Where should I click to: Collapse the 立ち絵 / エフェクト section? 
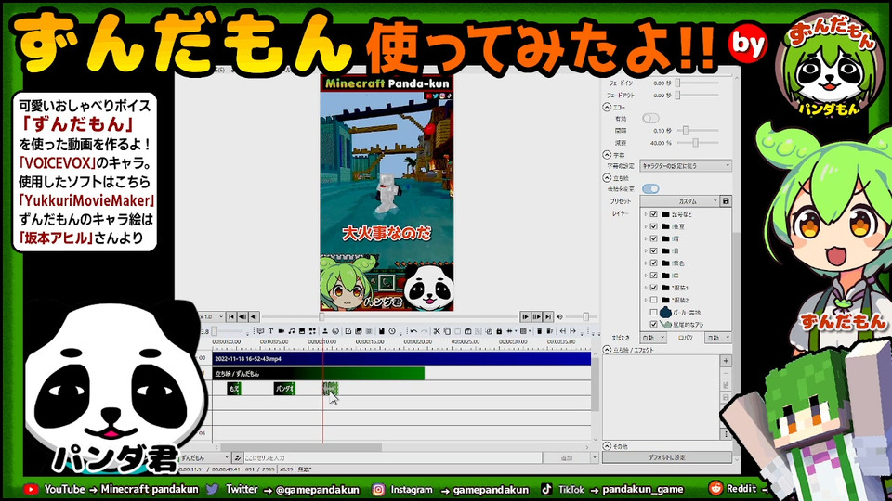607,350
